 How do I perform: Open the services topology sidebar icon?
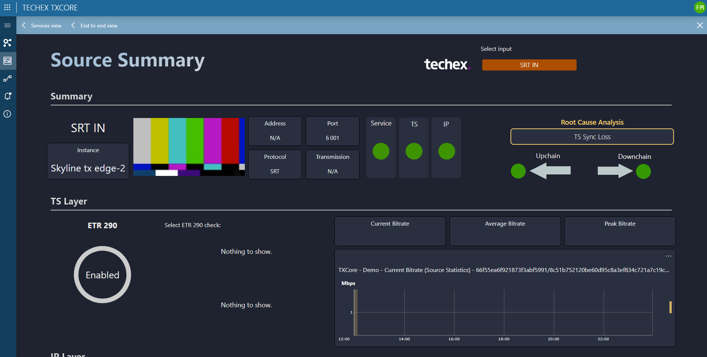(x=7, y=43)
